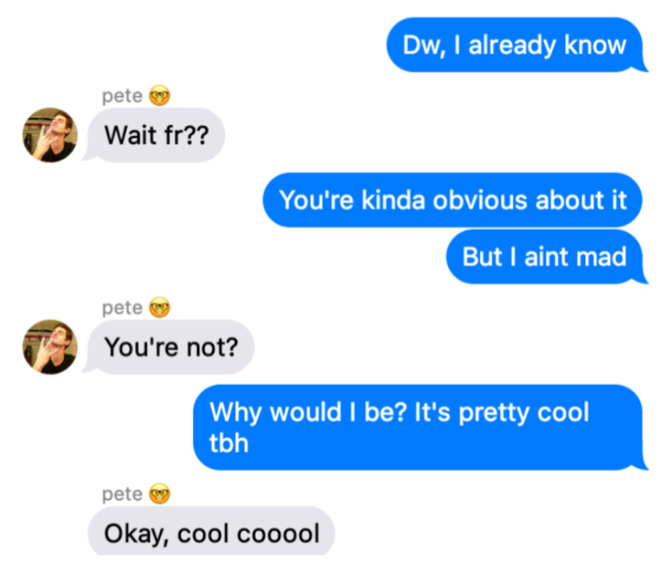Click pete's name above "Okay, cool cooool"
Screen dimensions: 672x563
pyautogui.click(x=121, y=494)
